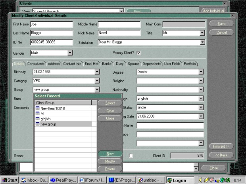Tick the checkbox left of Client ID

[131, 156]
